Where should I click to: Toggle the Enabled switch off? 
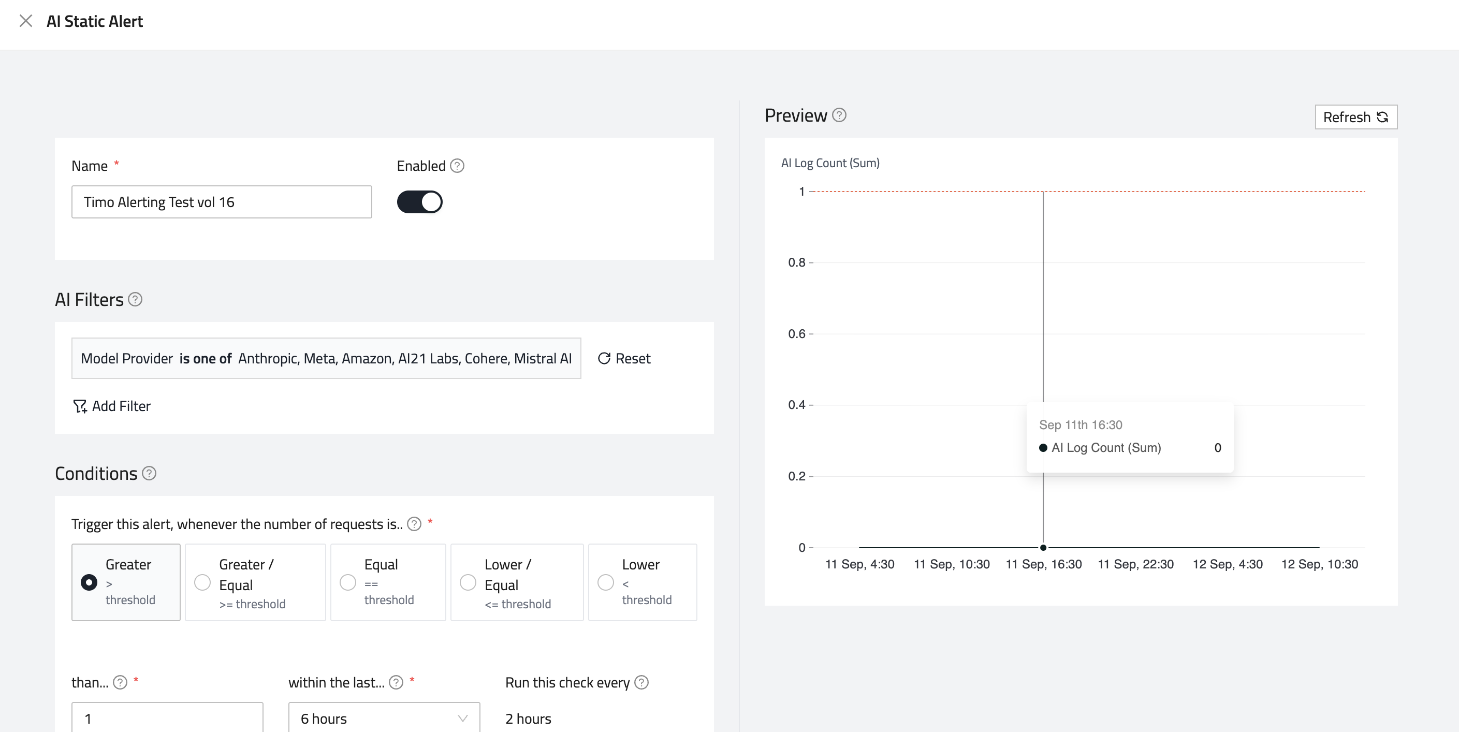click(419, 202)
